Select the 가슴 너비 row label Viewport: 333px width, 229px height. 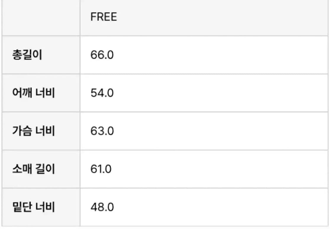click(x=33, y=131)
